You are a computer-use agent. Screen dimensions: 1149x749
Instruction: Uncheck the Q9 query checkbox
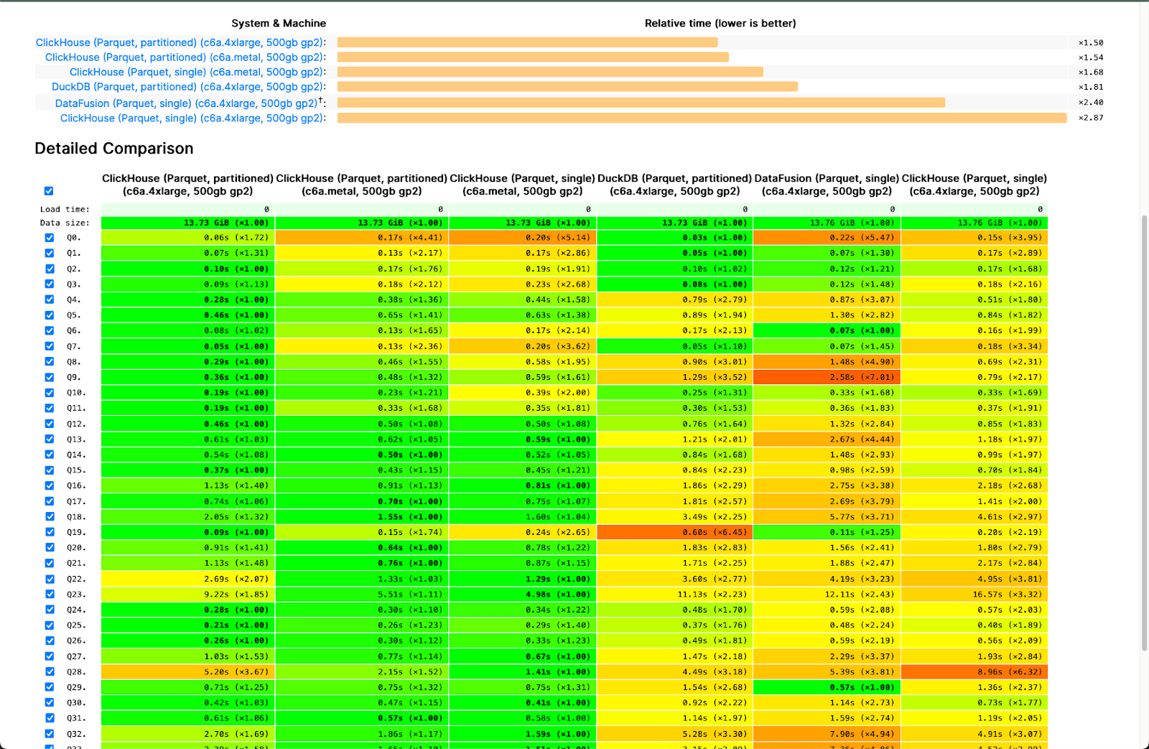click(50, 377)
